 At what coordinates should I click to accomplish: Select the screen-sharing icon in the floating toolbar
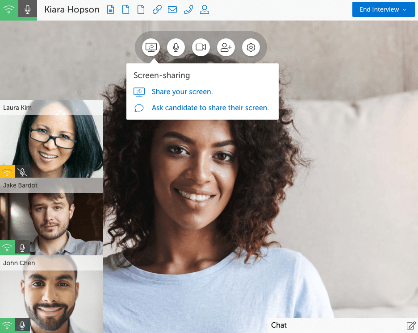(x=150, y=47)
